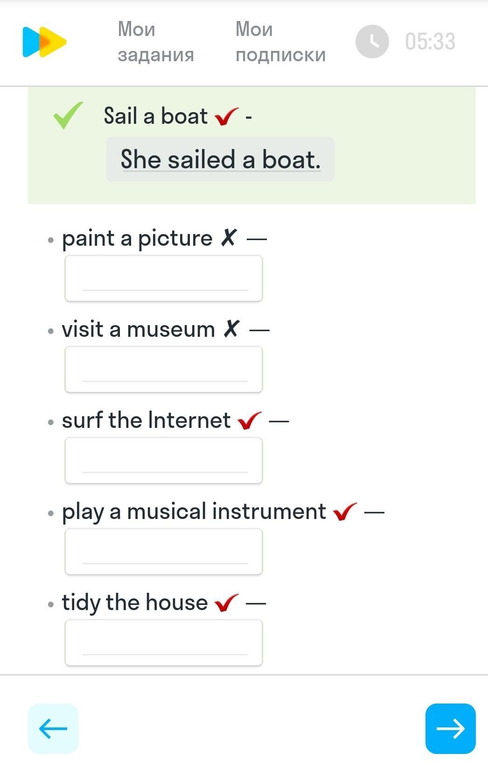This screenshot has width=488, height=782.
Task: Focus the answer field under 'tidy the house'
Action: [164, 643]
